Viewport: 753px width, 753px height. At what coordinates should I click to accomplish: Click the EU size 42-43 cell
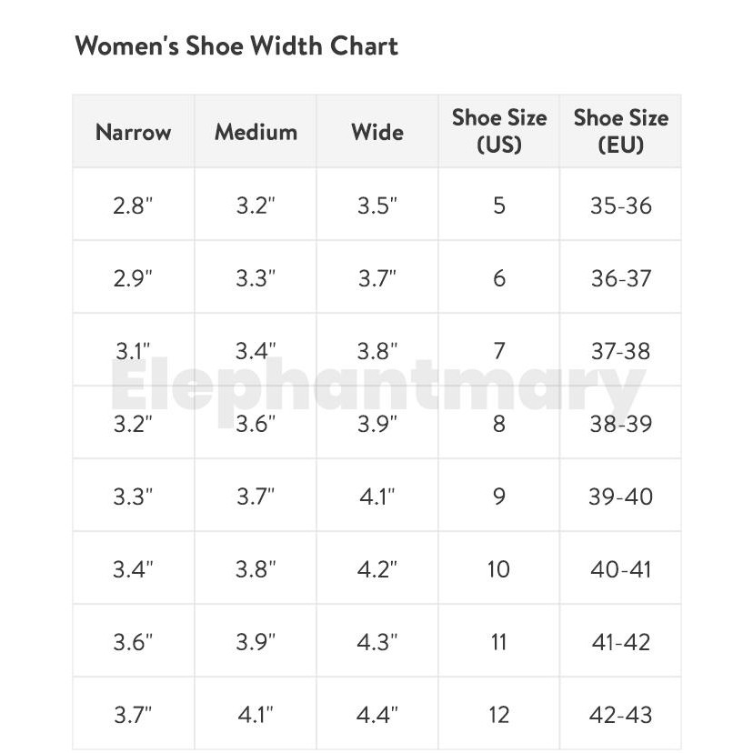[x=620, y=715]
